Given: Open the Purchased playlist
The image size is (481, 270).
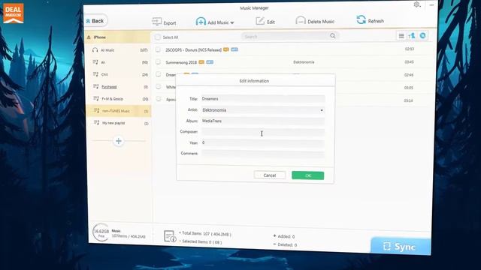Looking at the screenshot, I should tap(119, 87).
